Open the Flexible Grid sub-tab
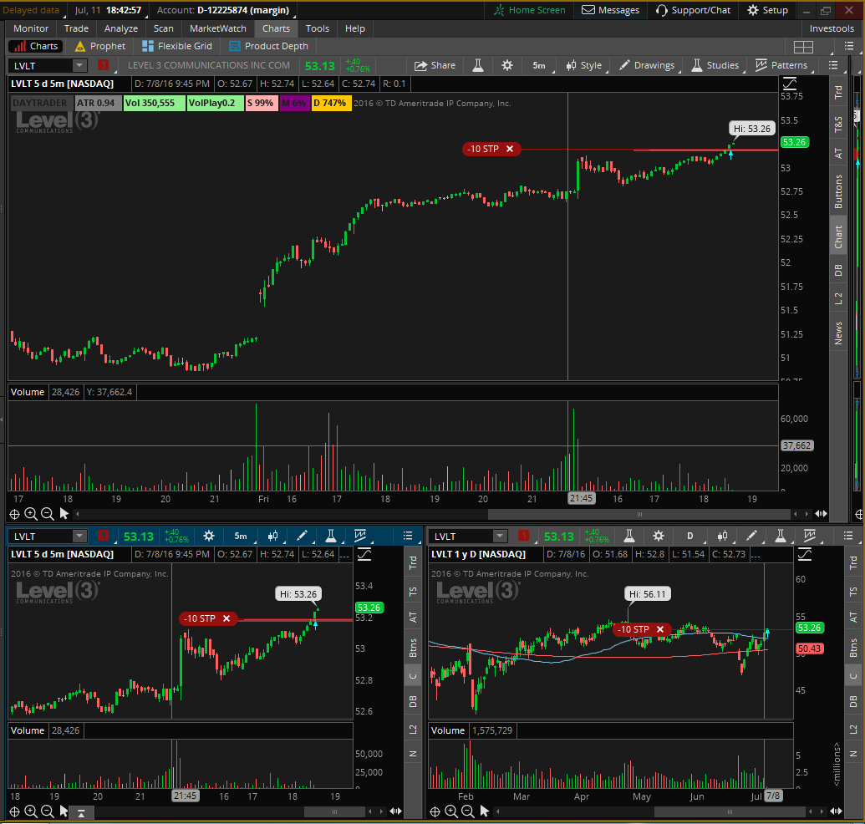This screenshot has width=865, height=824. (177, 46)
